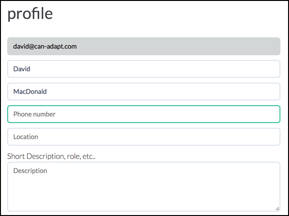Click the Phone number placeholder text
Viewport: 289px width, 216px height.
coord(34,114)
